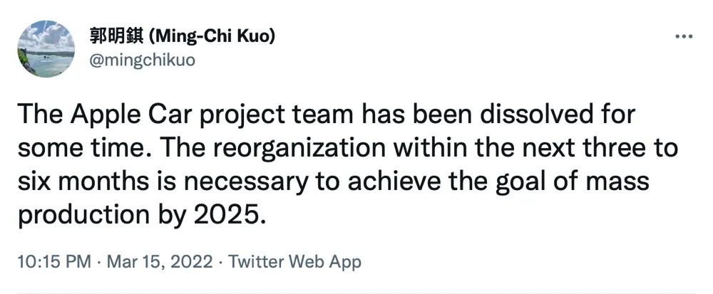Click the Twitter Web App source label

tap(294, 261)
